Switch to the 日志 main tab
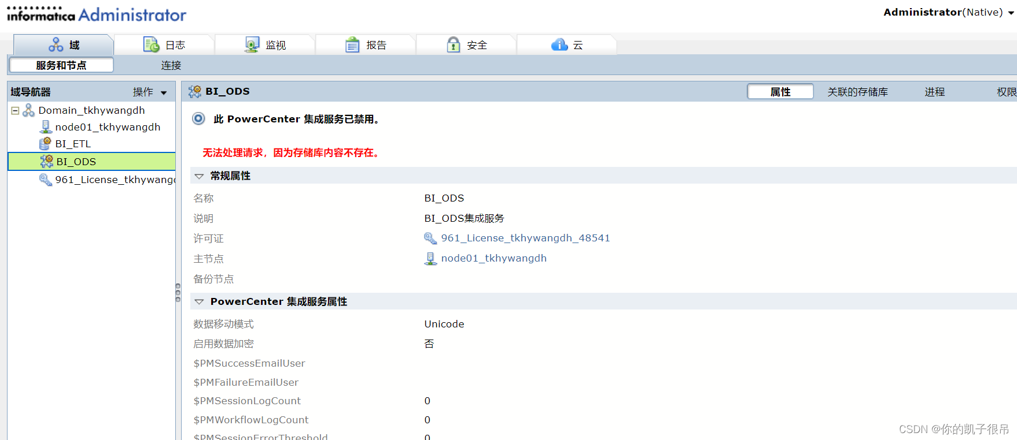 [164, 44]
